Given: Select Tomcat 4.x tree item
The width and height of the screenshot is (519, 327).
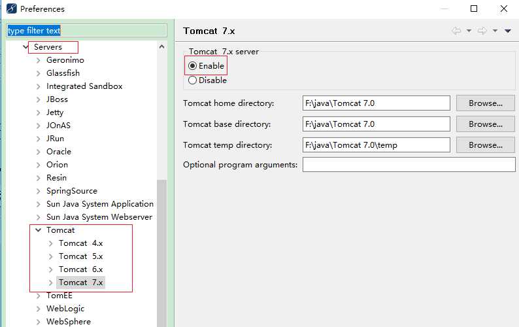Looking at the screenshot, I should point(81,243).
